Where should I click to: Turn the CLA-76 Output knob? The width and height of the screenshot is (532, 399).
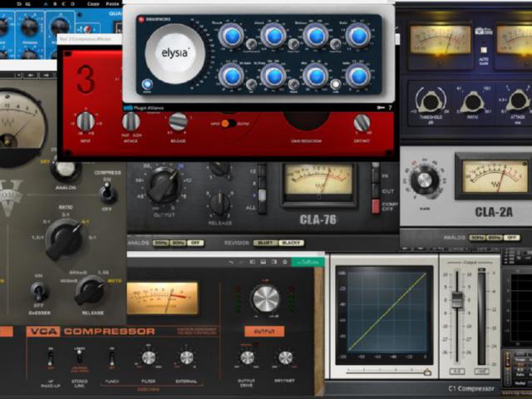click(x=165, y=185)
